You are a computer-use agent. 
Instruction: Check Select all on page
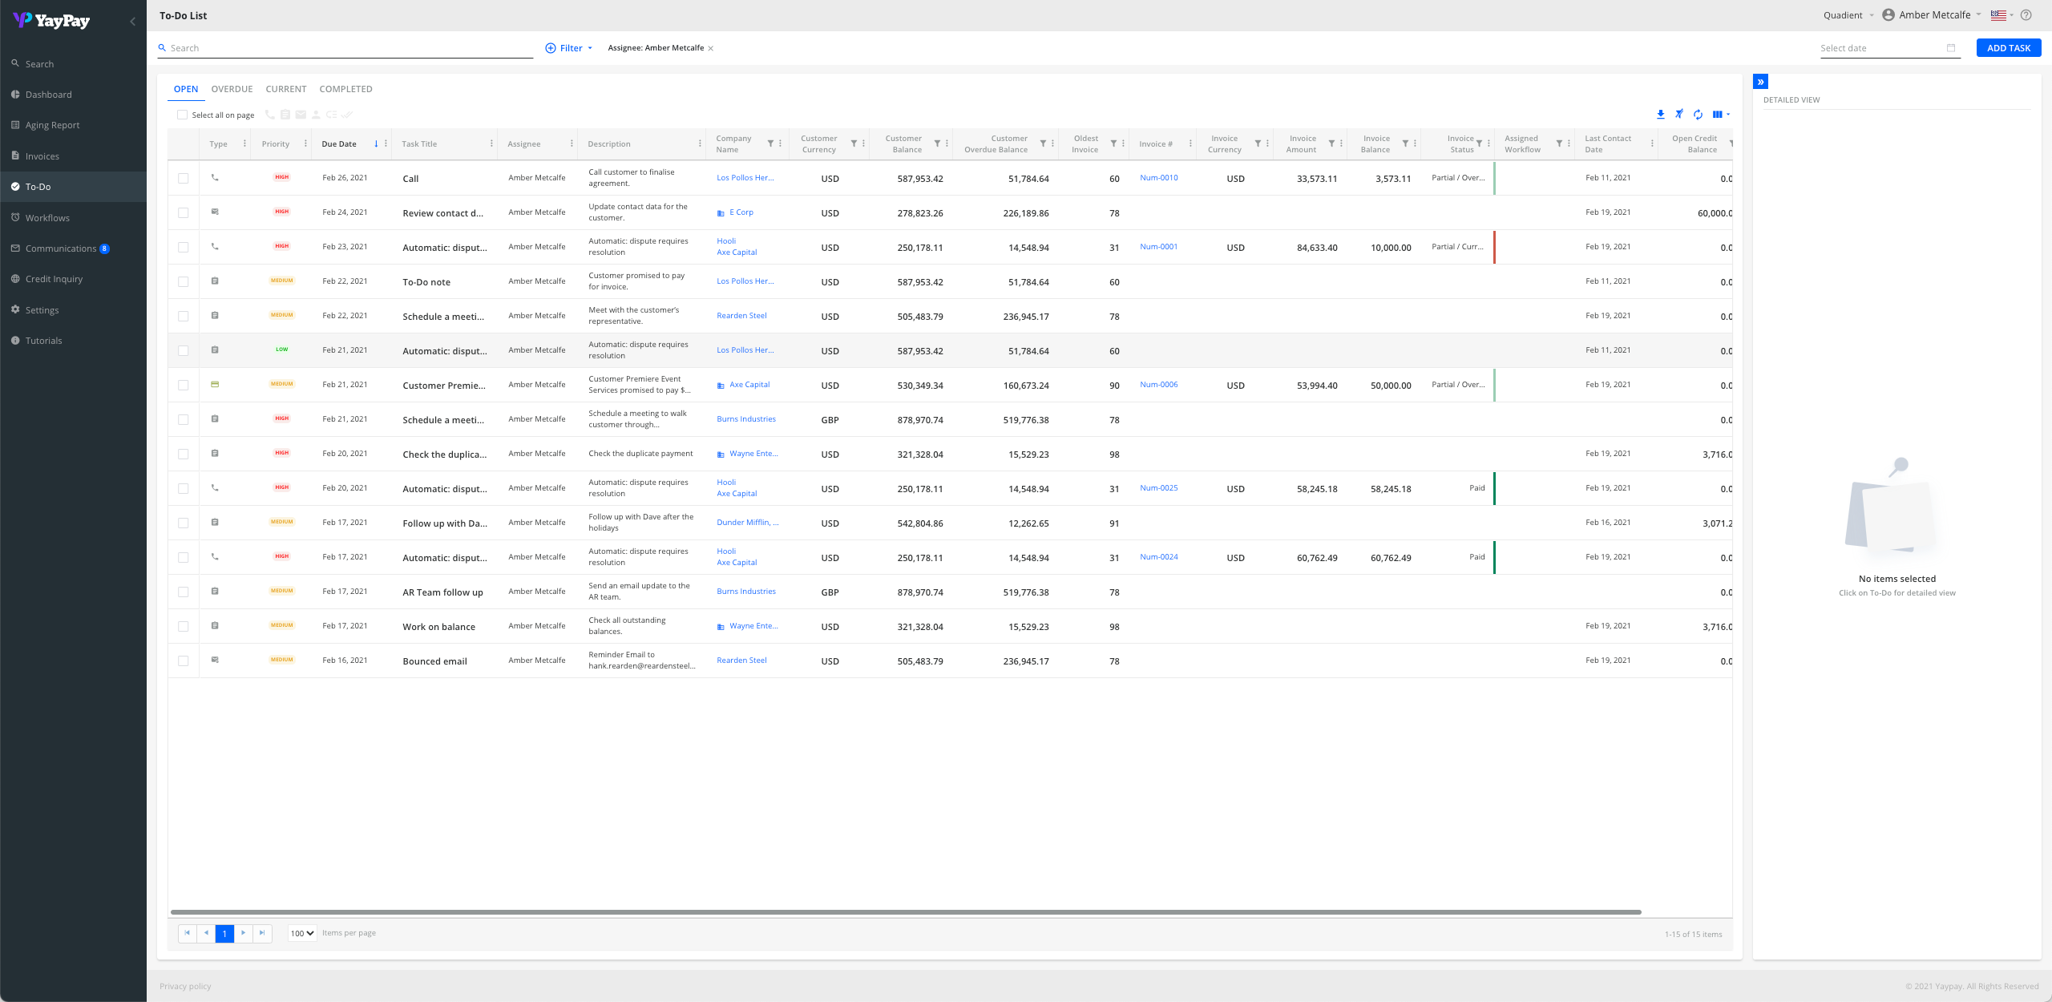coord(183,115)
